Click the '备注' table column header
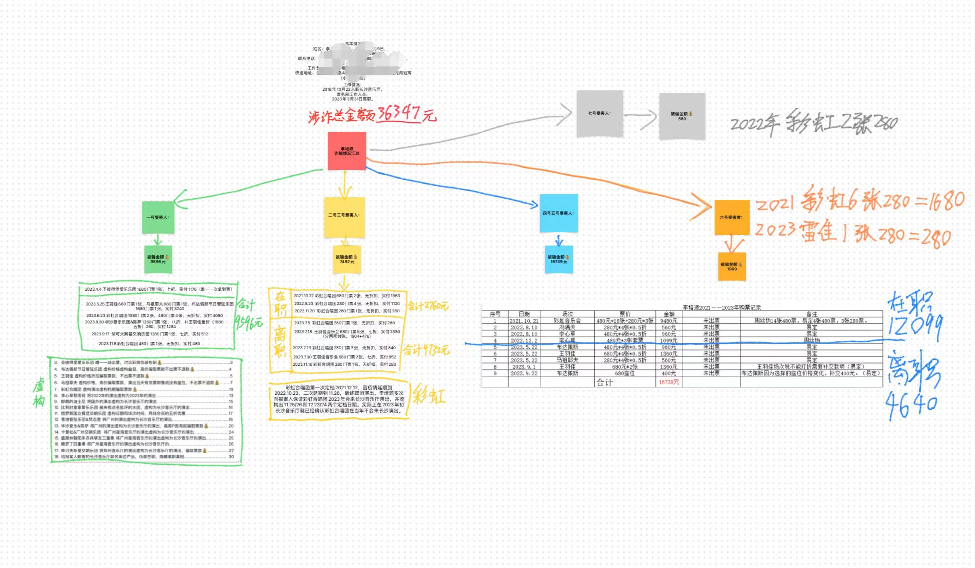Screen dimensions: 975x568 811,314
